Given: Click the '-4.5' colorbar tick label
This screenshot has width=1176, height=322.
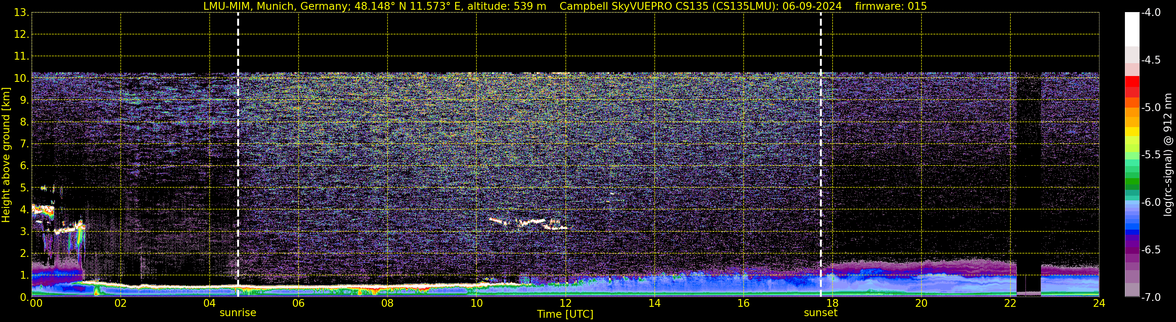Looking at the screenshot, I should (x=1151, y=60).
